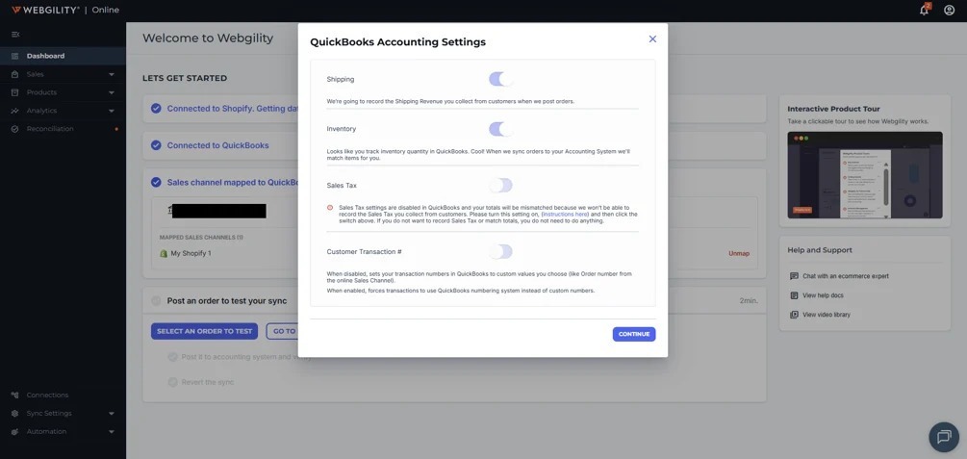
Task: Click Connected to Shopify checkmark icon
Action: [x=156, y=109]
